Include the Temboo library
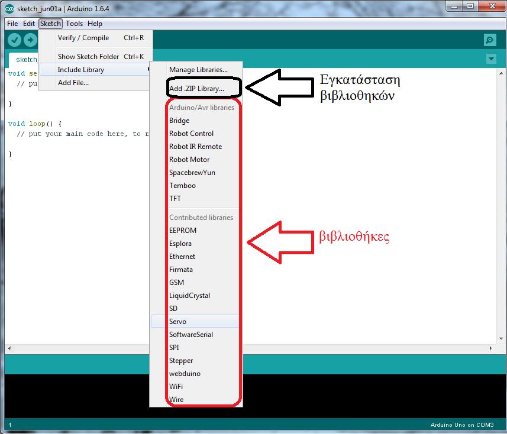507x434 pixels. pos(196,186)
